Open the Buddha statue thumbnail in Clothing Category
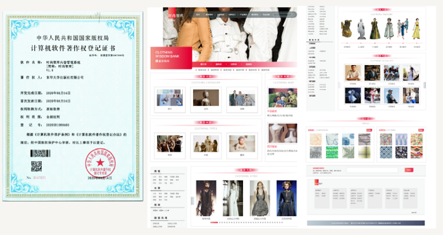Image resolution: width=443 pixels, height=235 pixels. point(206,98)
